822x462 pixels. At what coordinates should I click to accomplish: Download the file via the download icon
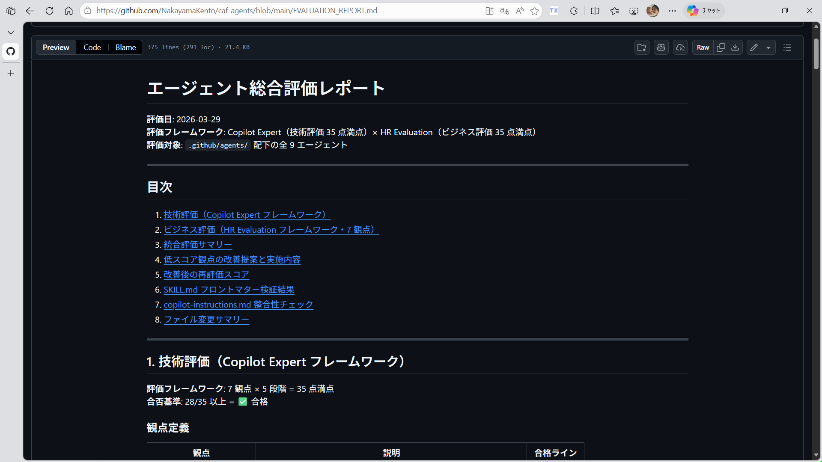click(x=735, y=47)
